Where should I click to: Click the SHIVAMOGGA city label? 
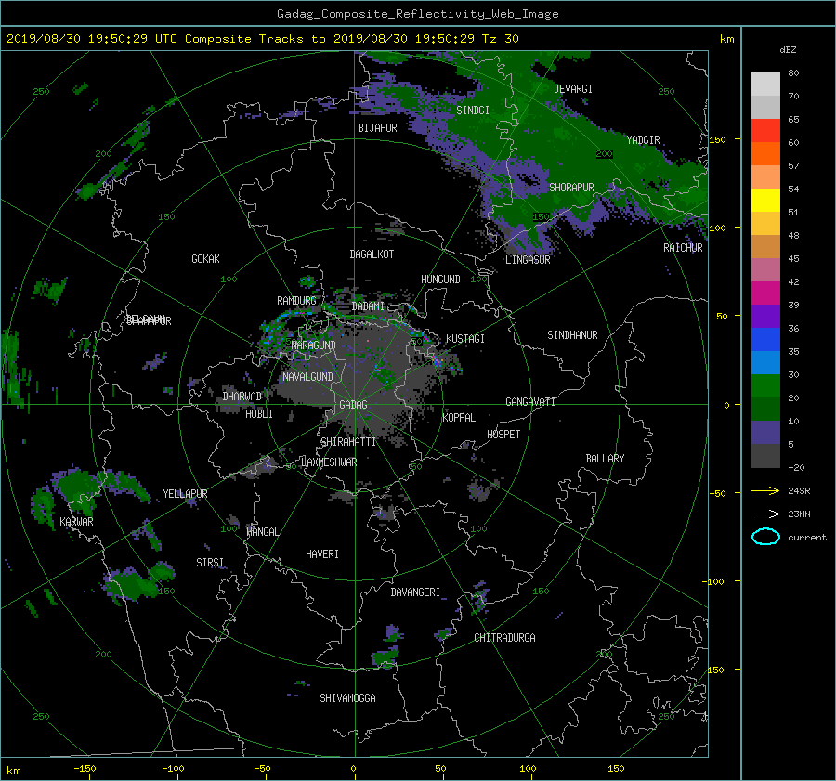tap(347, 698)
